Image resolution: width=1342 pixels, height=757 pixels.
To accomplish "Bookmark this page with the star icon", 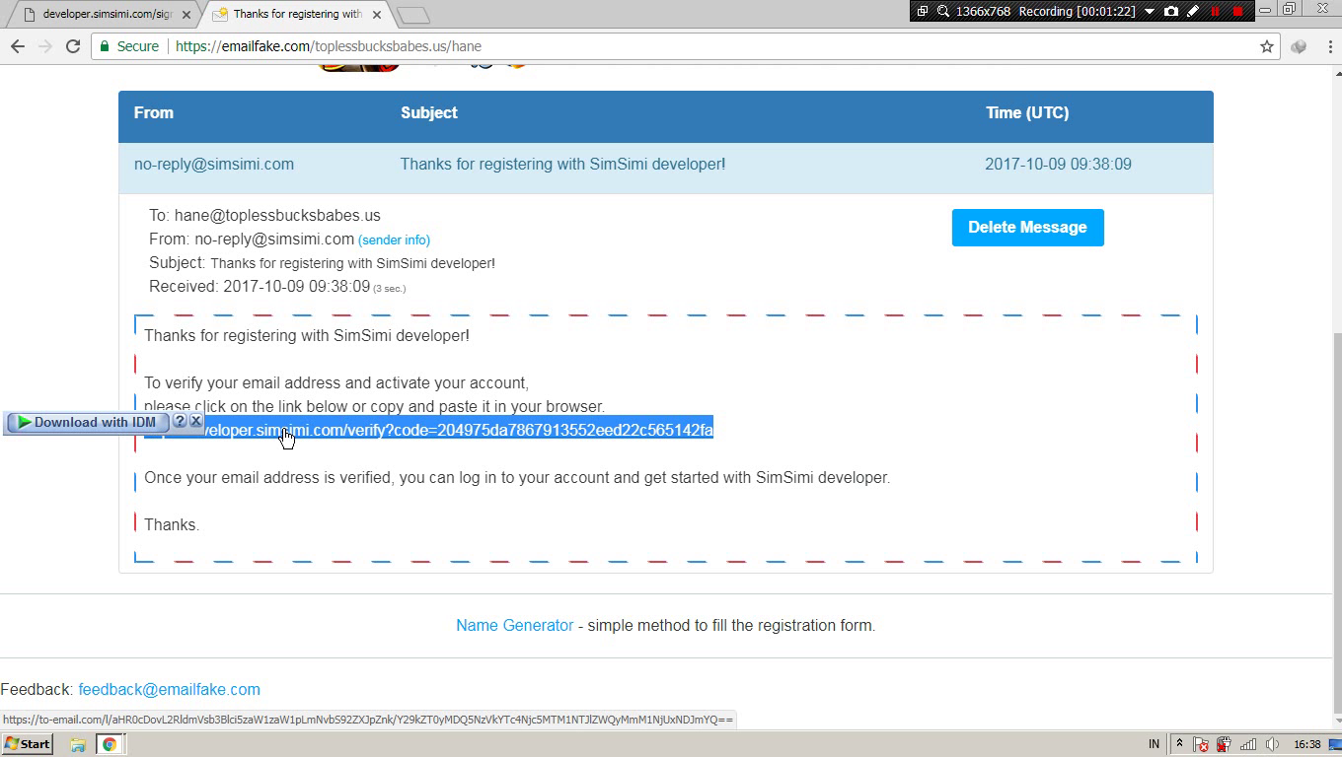I will pos(1267,46).
